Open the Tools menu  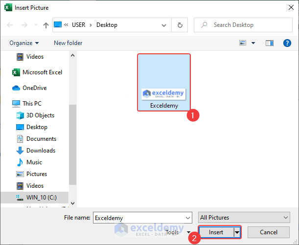coord(178,232)
